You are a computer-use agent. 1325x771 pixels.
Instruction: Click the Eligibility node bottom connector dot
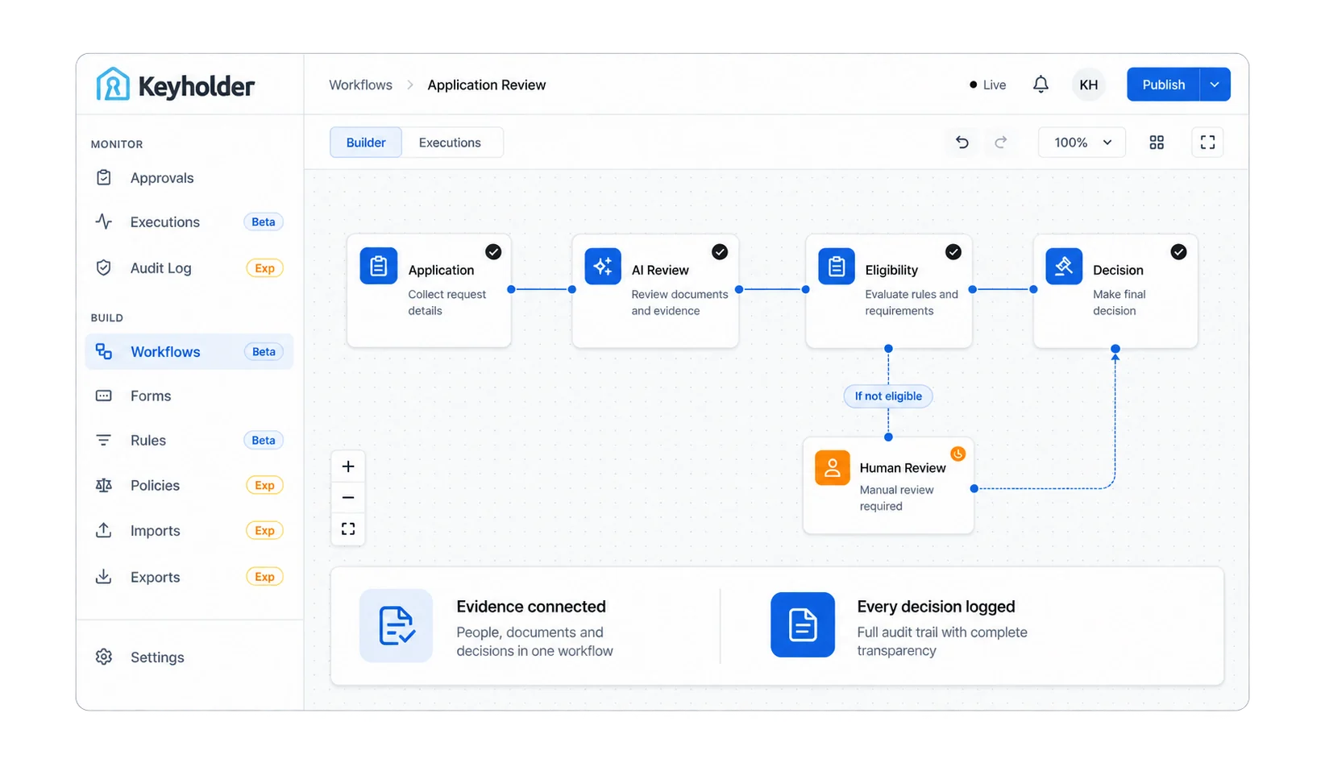(888, 349)
